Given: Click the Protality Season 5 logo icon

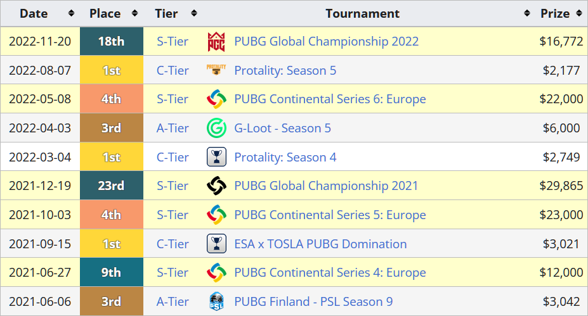Looking at the screenshot, I should click(x=216, y=70).
